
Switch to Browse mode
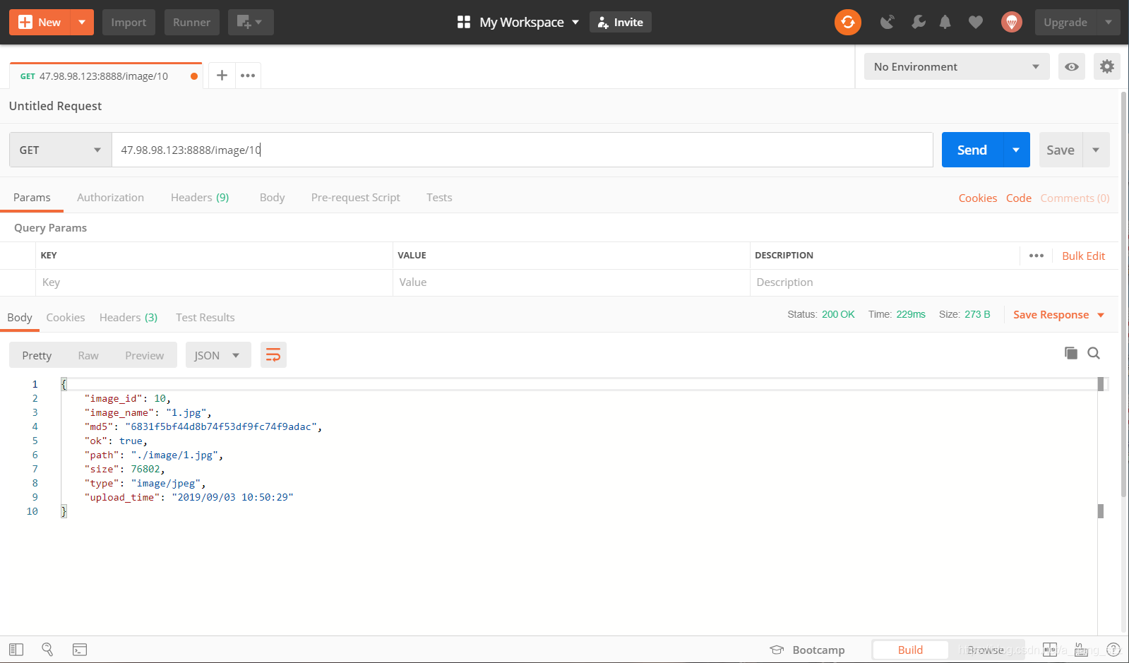986,650
